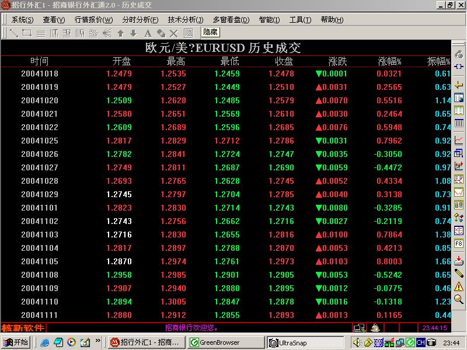Open the 查看(V) menu
Screen dimensions: 467x350
click(x=54, y=20)
